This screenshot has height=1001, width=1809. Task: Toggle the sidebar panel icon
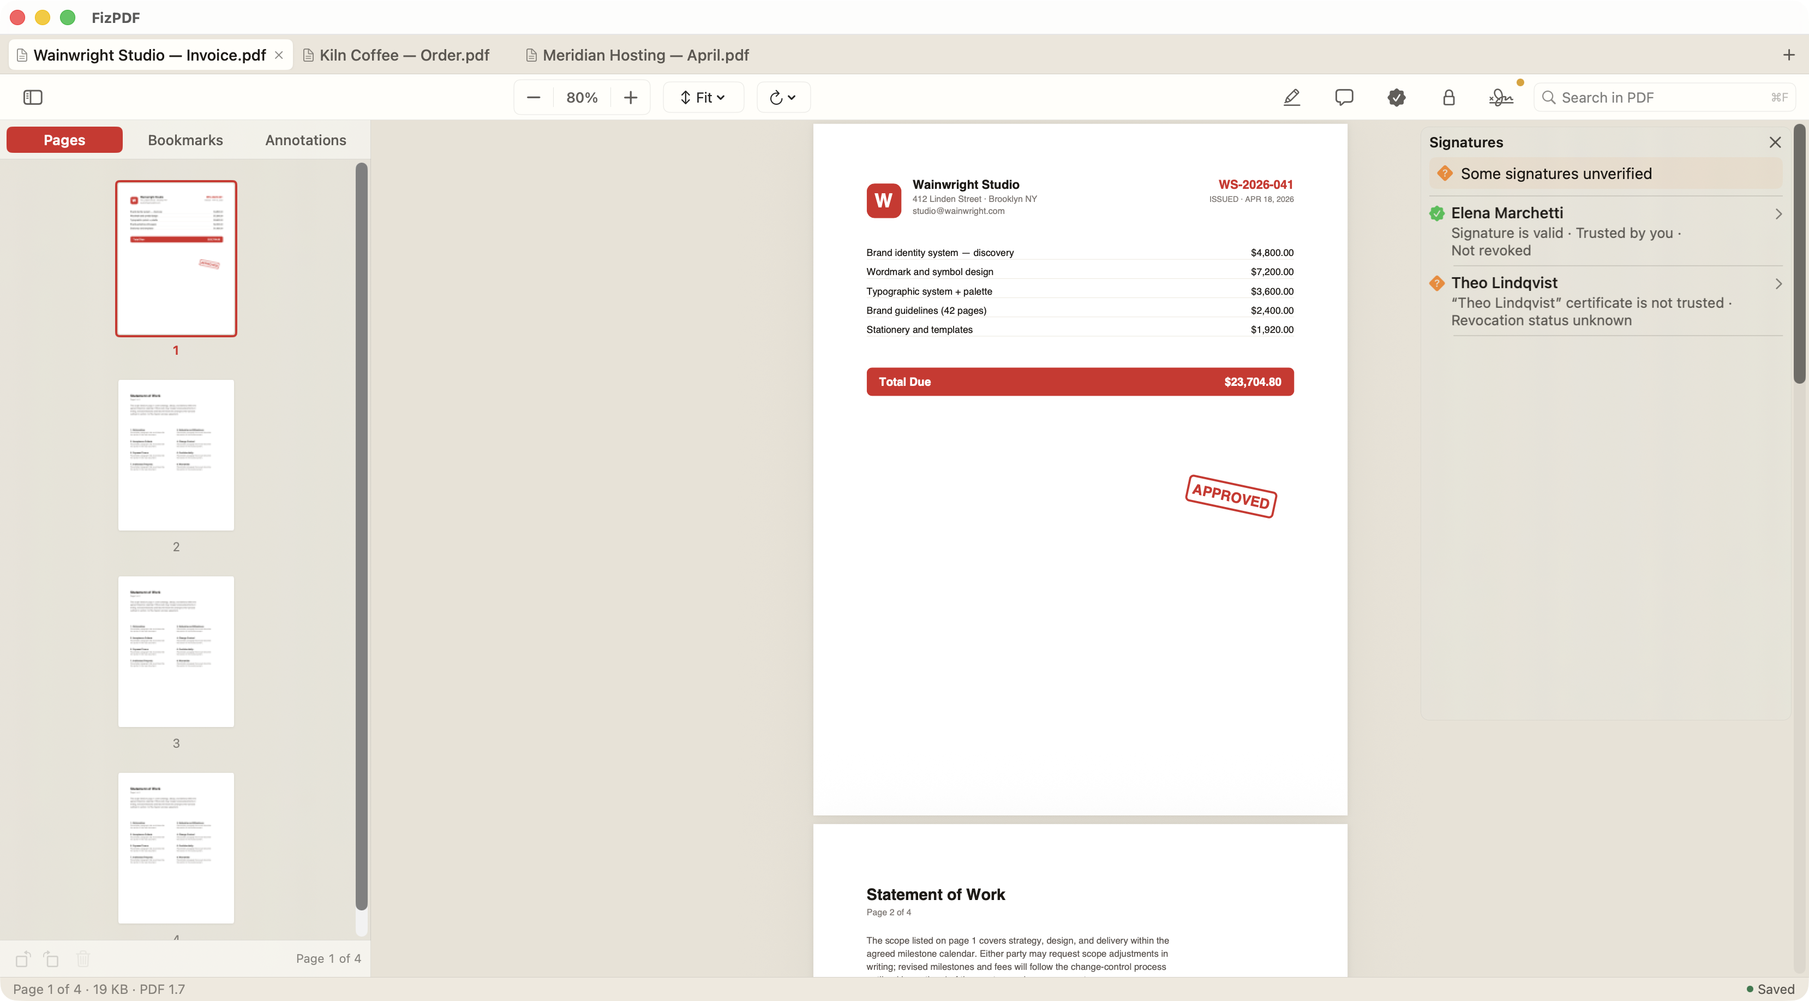pyautogui.click(x=32, y=97)
